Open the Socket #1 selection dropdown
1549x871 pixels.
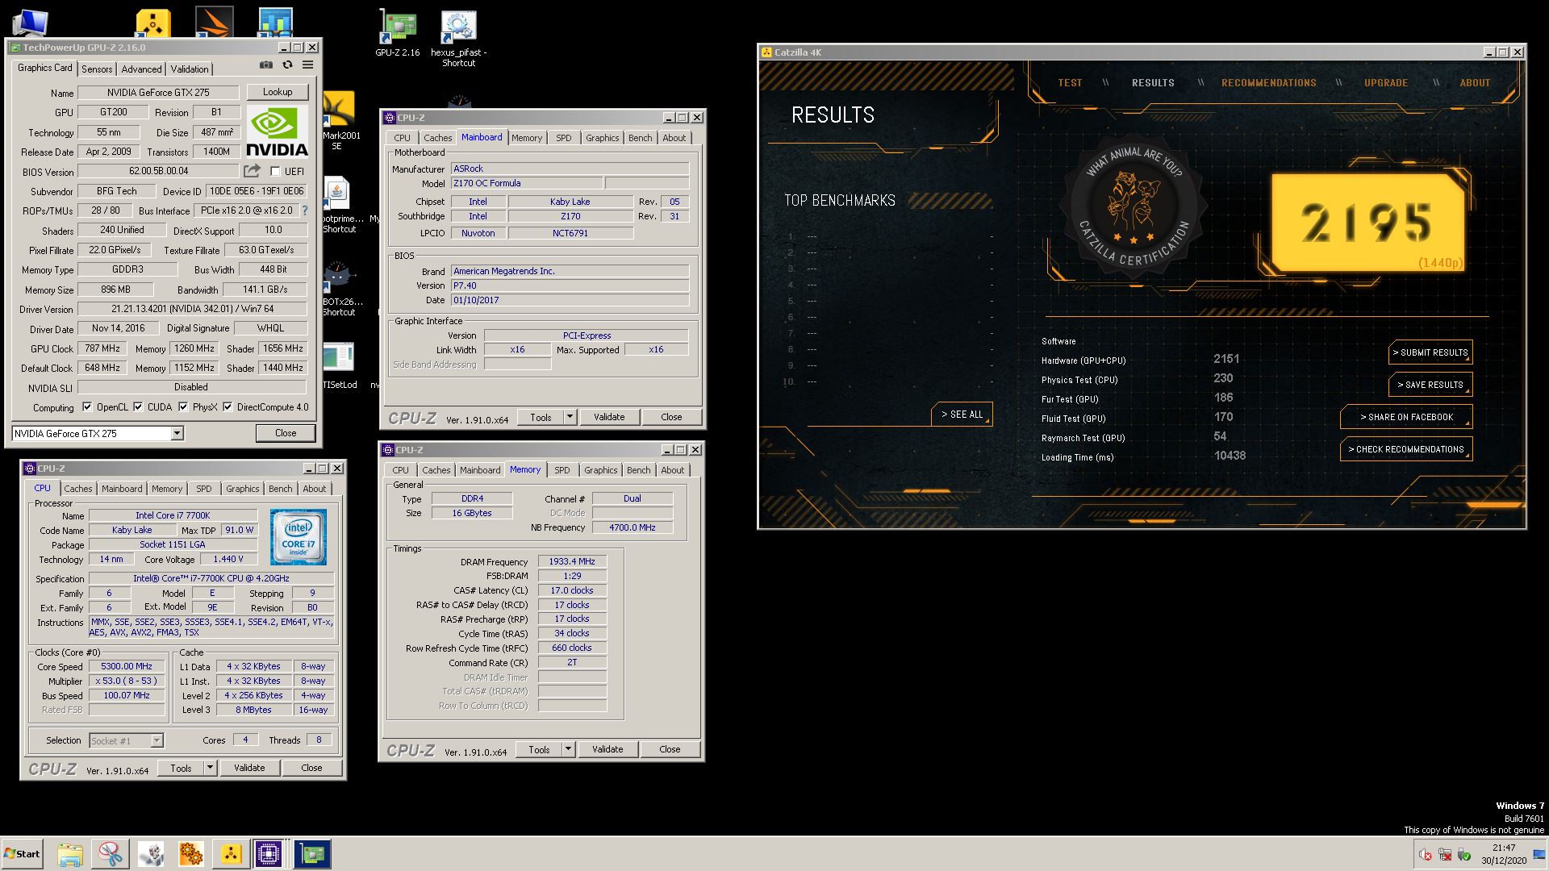pyautogui.click(x=126, y=740)
